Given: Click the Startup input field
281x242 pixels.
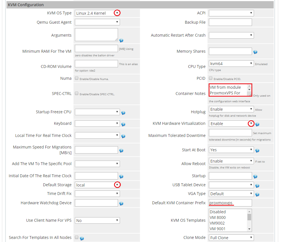Looking at the screenshot, I should (231, 176).
